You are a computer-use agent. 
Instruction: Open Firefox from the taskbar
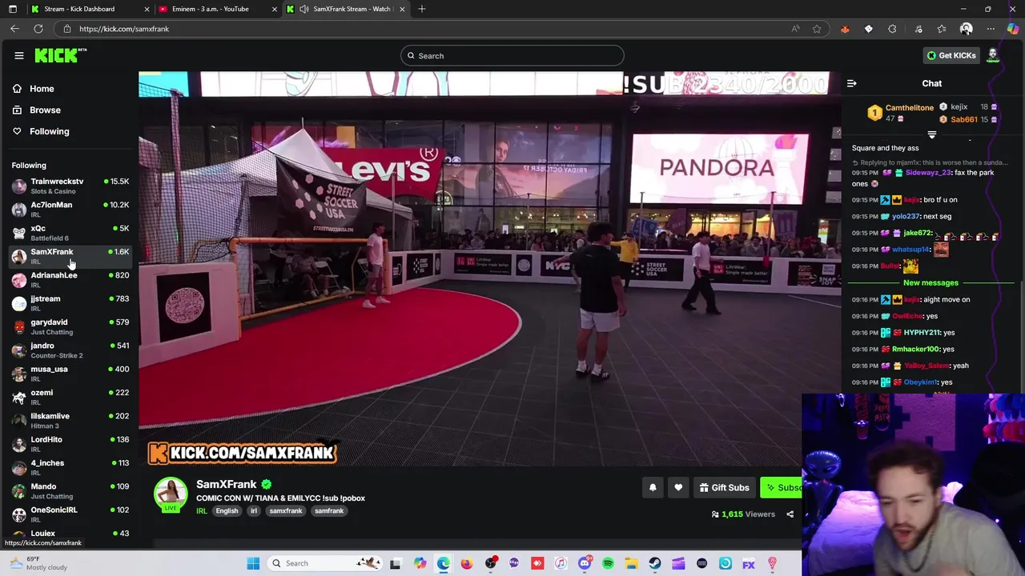pyautogui.click(x=467, y=563)
